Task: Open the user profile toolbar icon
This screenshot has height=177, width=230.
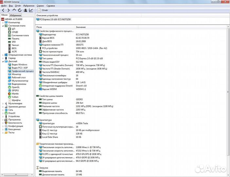Action: pyautogui.click(x=25, y=10)
